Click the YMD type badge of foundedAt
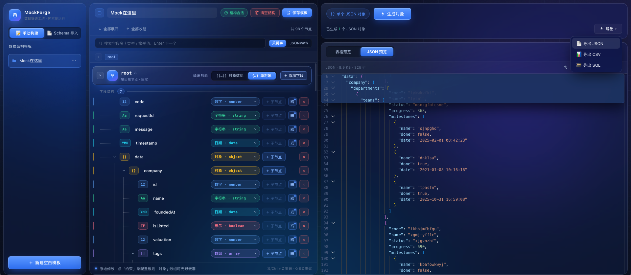Viewport: 631px width, 275px height. [144, 212]
